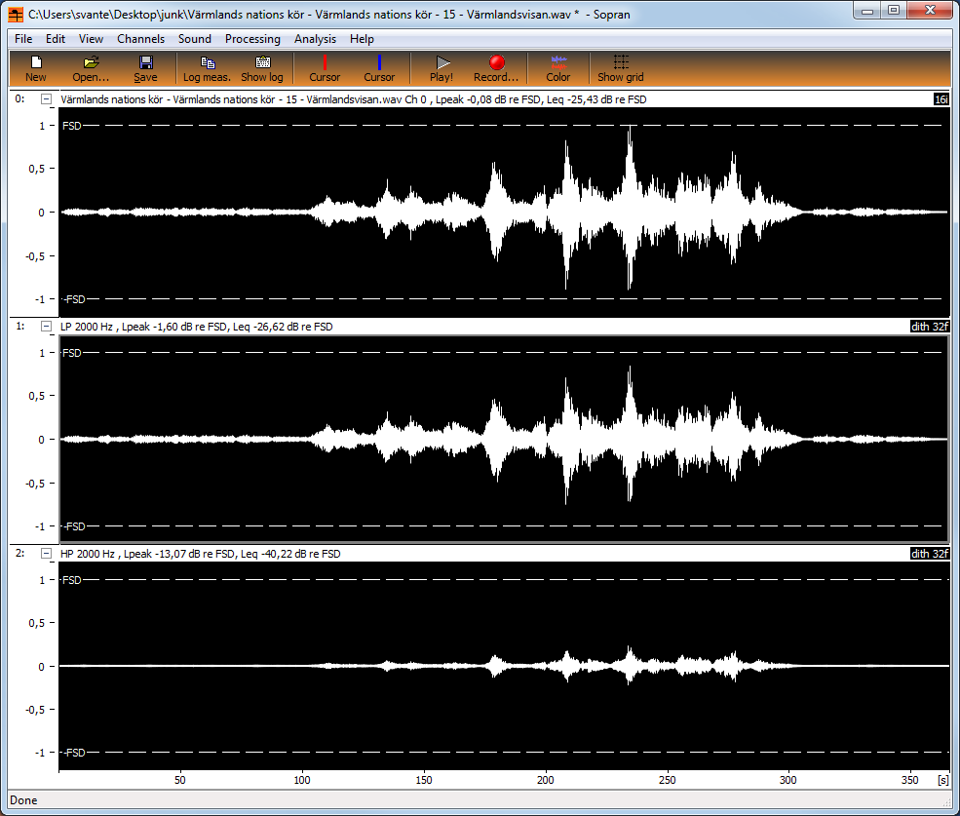Click the dith 32f badge on channel 2

point(930,553)
